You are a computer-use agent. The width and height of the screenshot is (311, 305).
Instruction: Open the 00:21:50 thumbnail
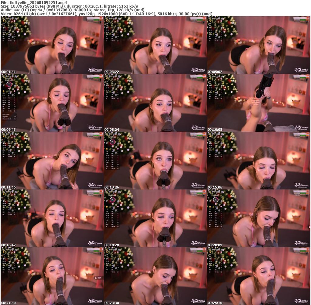coord(52,276)
